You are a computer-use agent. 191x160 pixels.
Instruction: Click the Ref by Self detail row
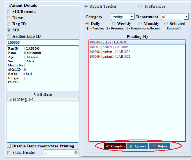click(20, 74)
